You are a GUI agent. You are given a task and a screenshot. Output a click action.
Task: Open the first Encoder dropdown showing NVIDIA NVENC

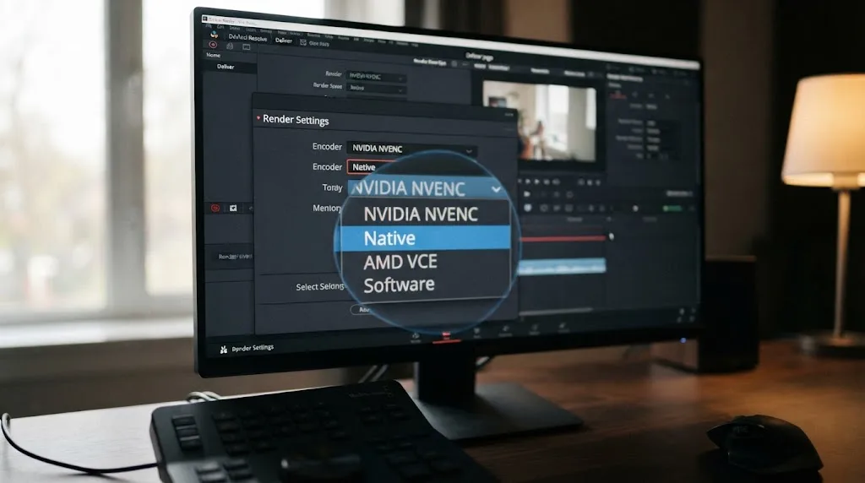pos(412,149)
